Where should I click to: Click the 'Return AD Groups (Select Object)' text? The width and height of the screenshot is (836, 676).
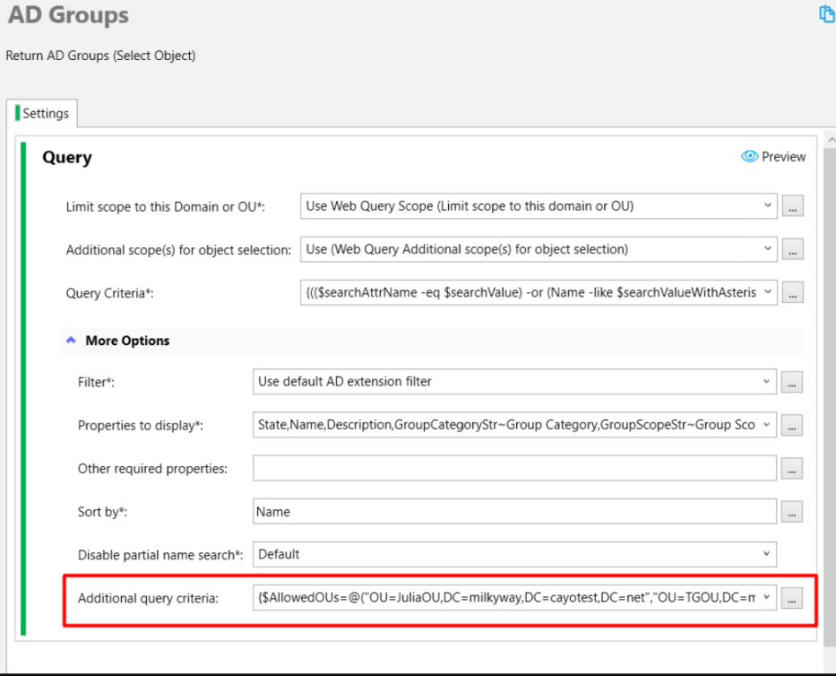(x=100, y=56)
